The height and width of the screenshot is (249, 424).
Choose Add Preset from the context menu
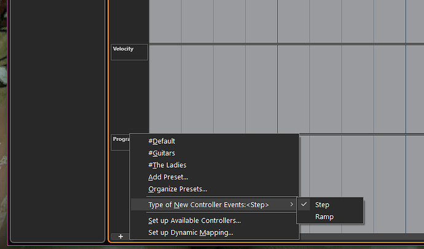(168, 177)
